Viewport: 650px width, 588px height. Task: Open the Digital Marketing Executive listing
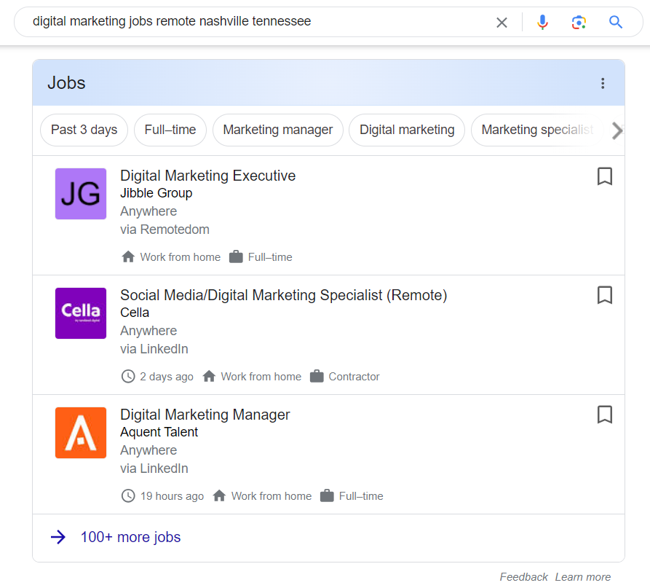(x=207, y=176)
